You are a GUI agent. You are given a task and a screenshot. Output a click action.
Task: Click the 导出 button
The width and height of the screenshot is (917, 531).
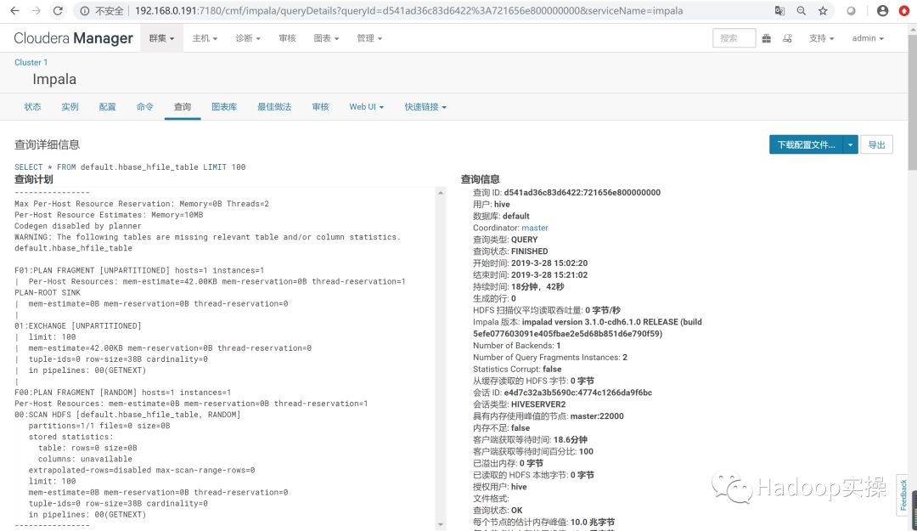point(876,144)
